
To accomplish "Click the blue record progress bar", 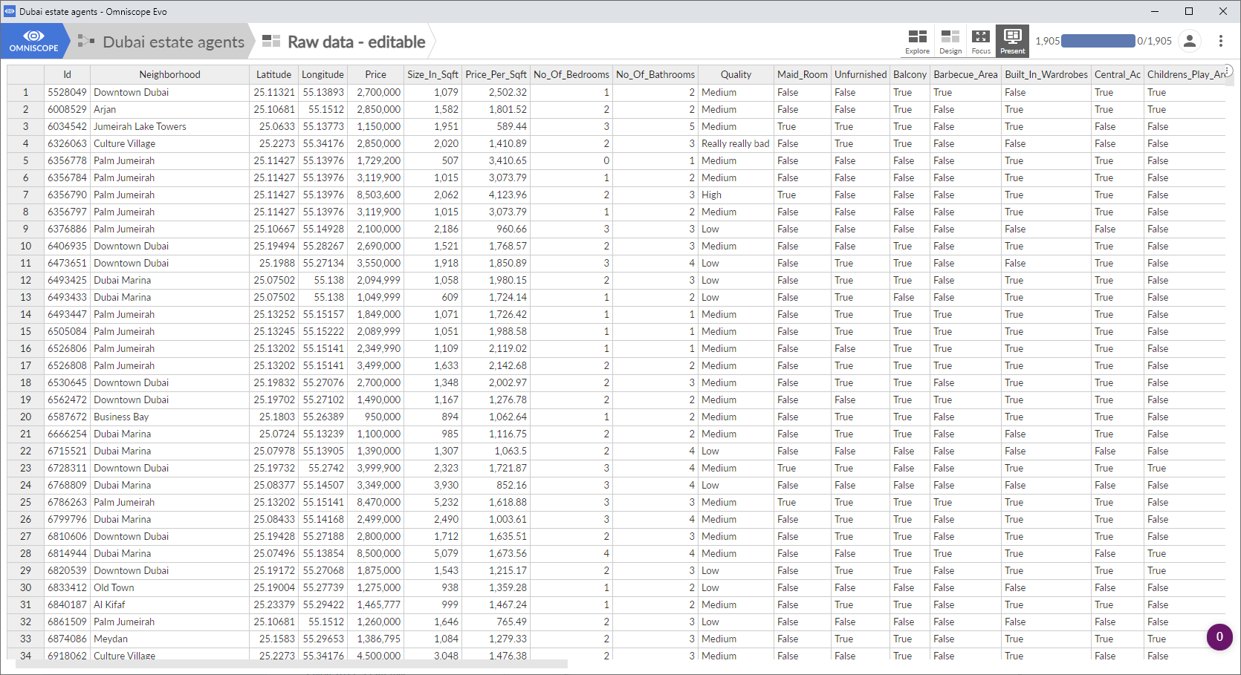I will [x=1098, y=42].
